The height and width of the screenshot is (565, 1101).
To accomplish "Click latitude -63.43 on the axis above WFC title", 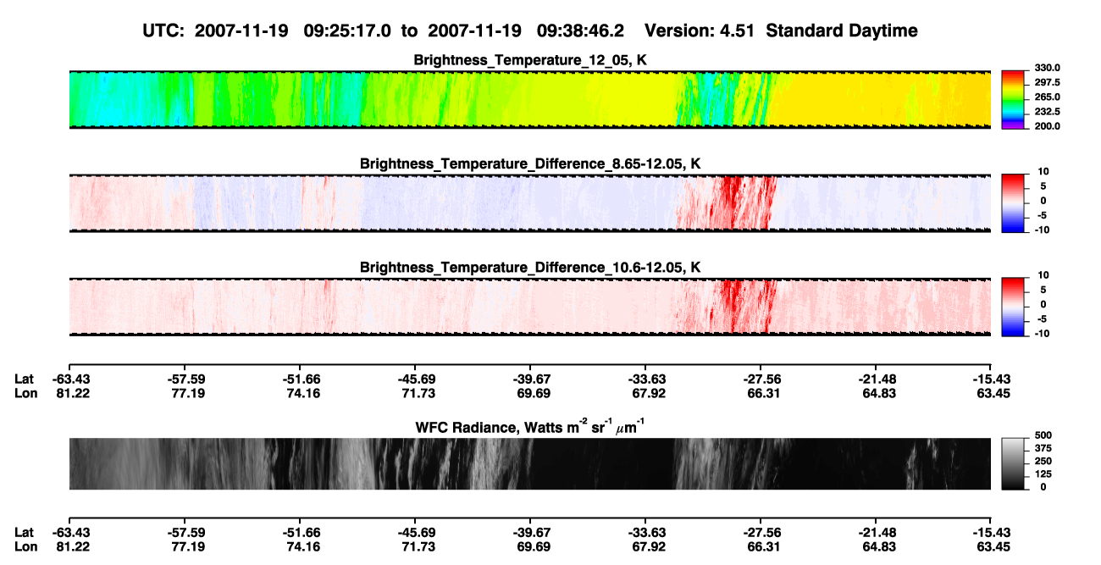I will click(69, 379).
